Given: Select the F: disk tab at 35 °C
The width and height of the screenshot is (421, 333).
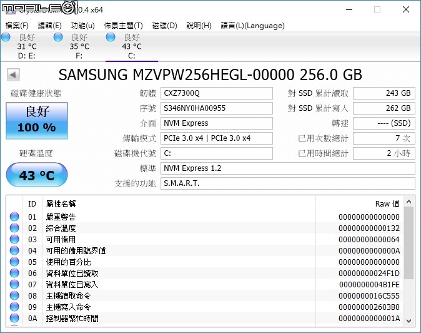Looking at the screenshot, I should [79, 46].
